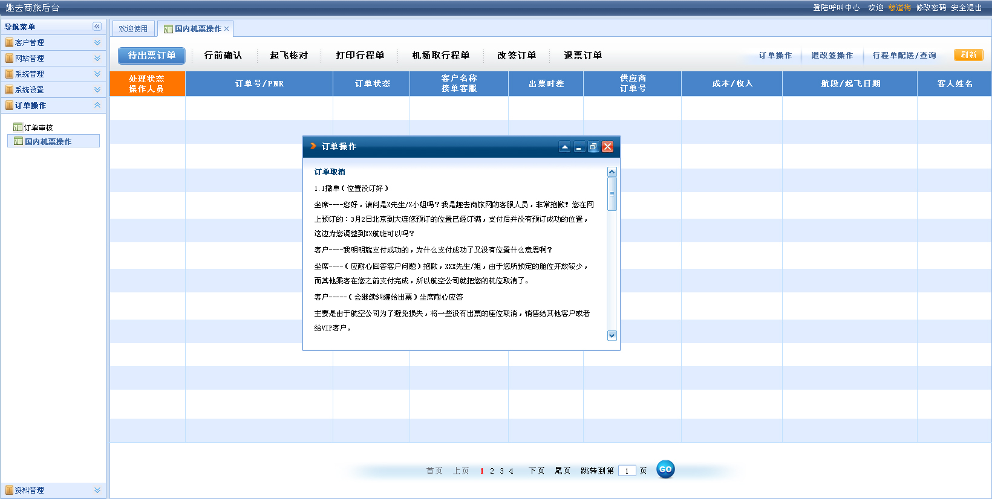Open the 改签订单 tab
992x499 pixels.
(517, 56)
